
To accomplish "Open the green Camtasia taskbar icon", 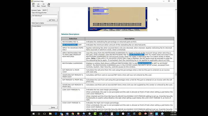I will coord(95,114).
